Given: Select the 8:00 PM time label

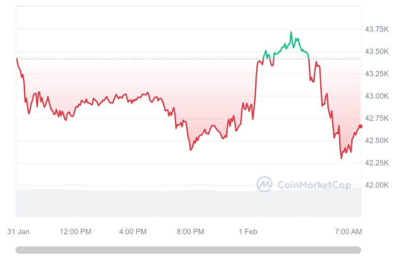Looking at the screenshot, I should click(x=190, y=231).
